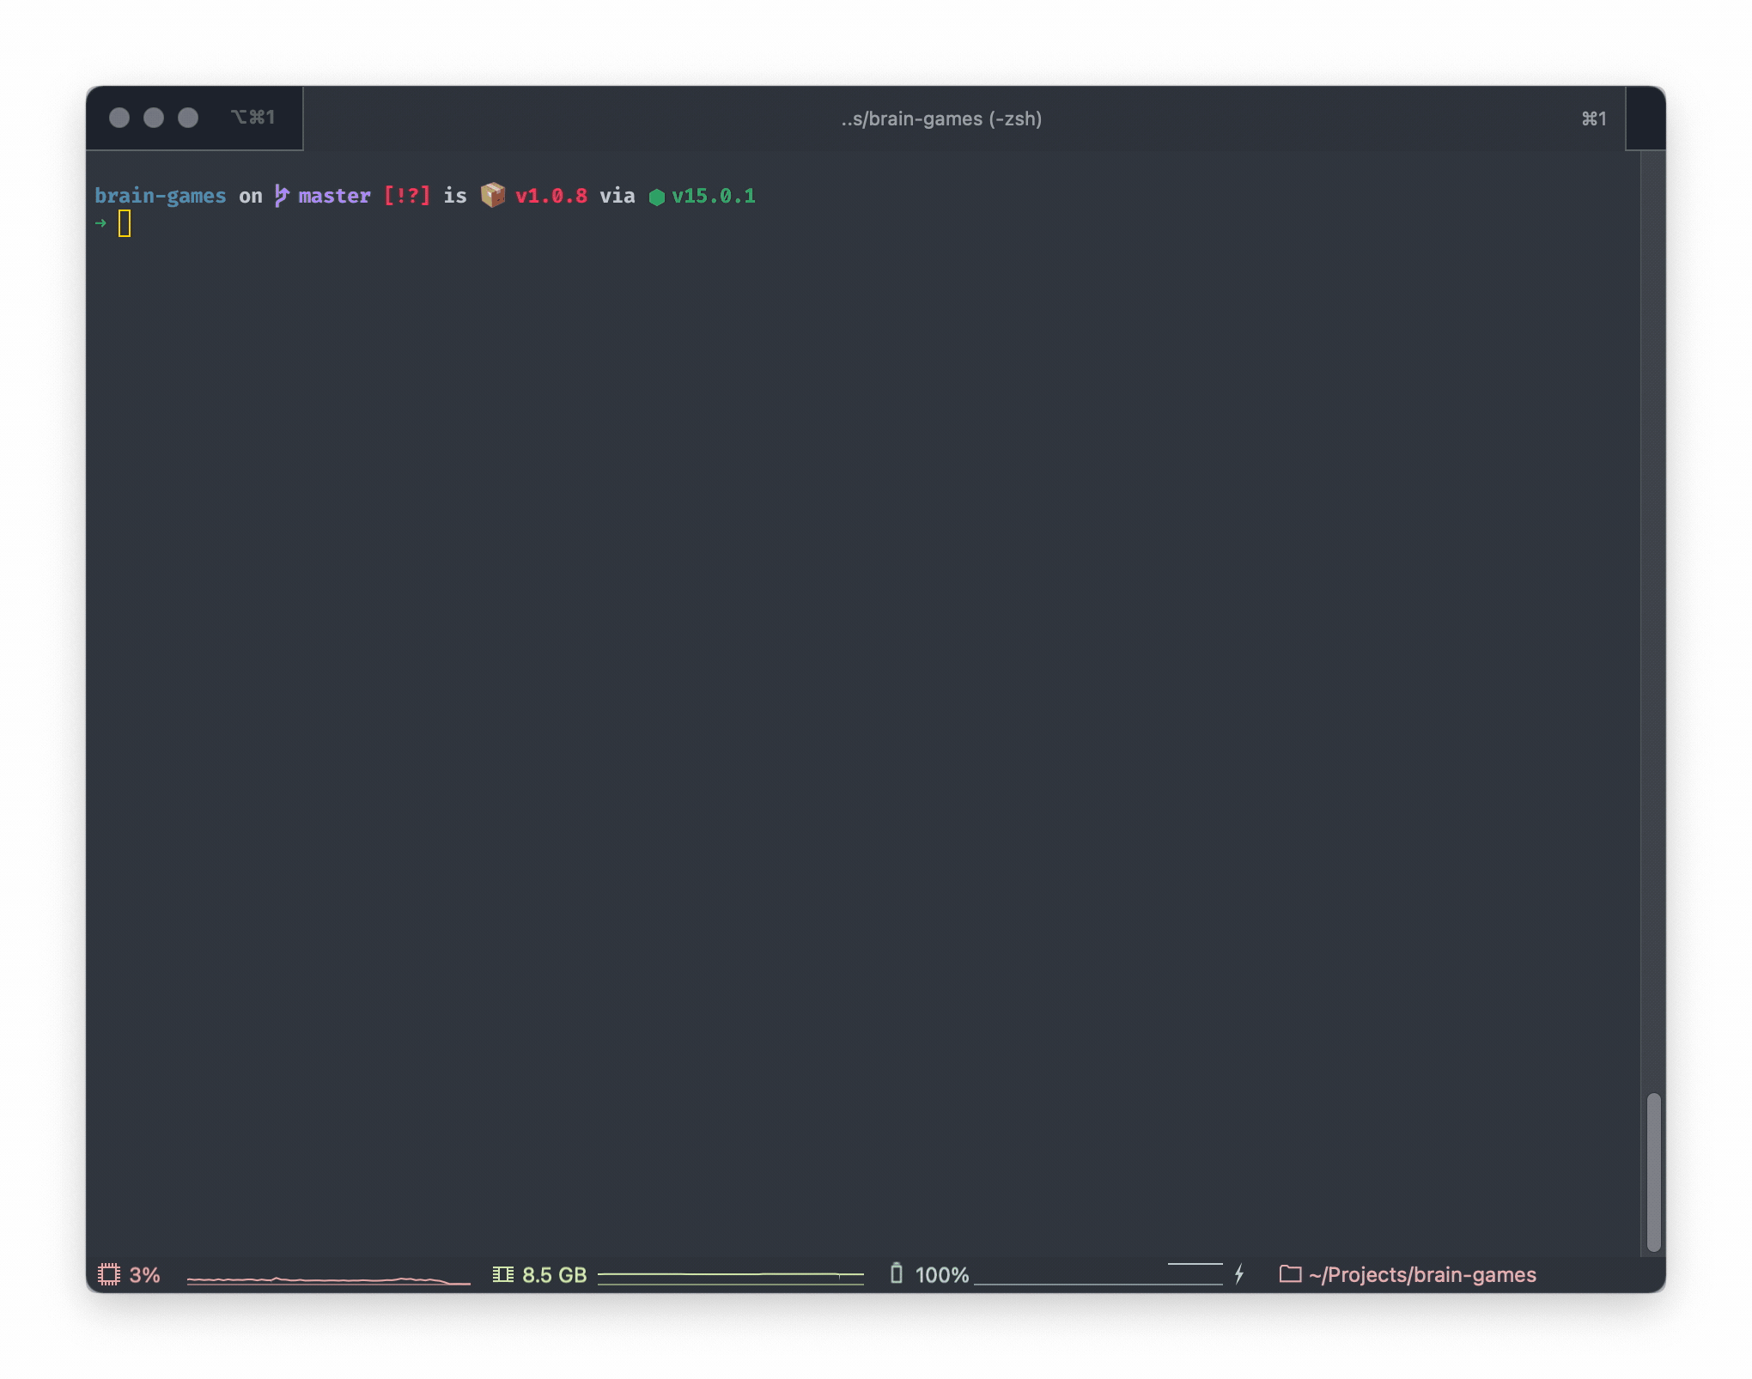Click the ⌥⌘1 window number label
The width and height of the screenshot is (1752, 1379).
tap(252, 117)
